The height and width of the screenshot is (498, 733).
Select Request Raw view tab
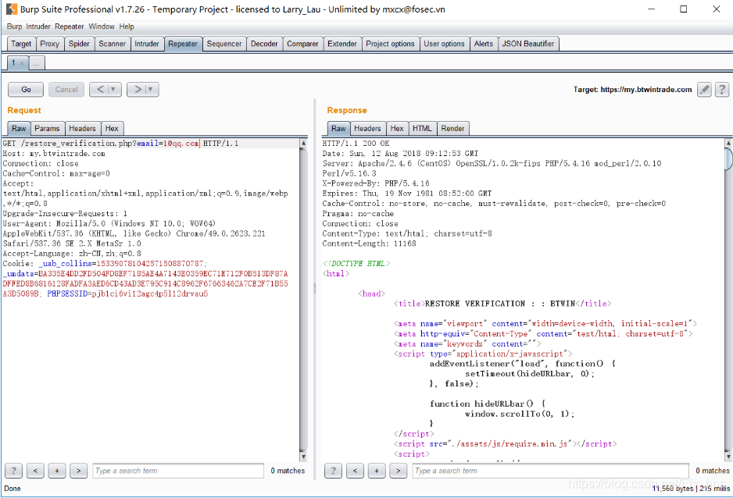point(20,128)
